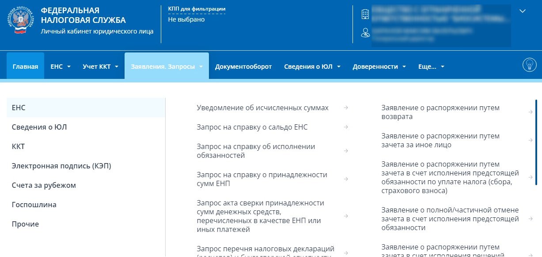Viewport: 542px width, 257px height.
Task: Click the vertical scrollbar on the right
Action: (x=536, y=142)
